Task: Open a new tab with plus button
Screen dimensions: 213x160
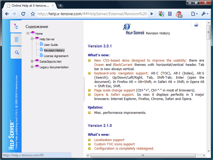Action: click(x=60, y=6)
